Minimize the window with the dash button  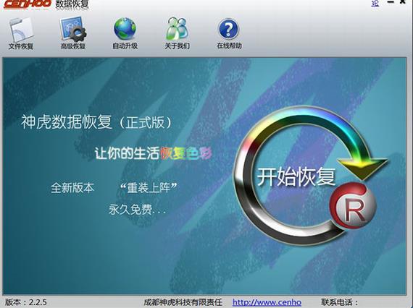(391, 2)
